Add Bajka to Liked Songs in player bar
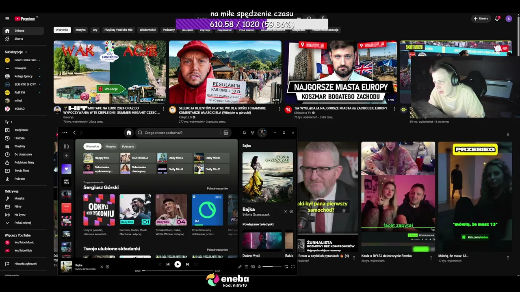 [107, 266]
